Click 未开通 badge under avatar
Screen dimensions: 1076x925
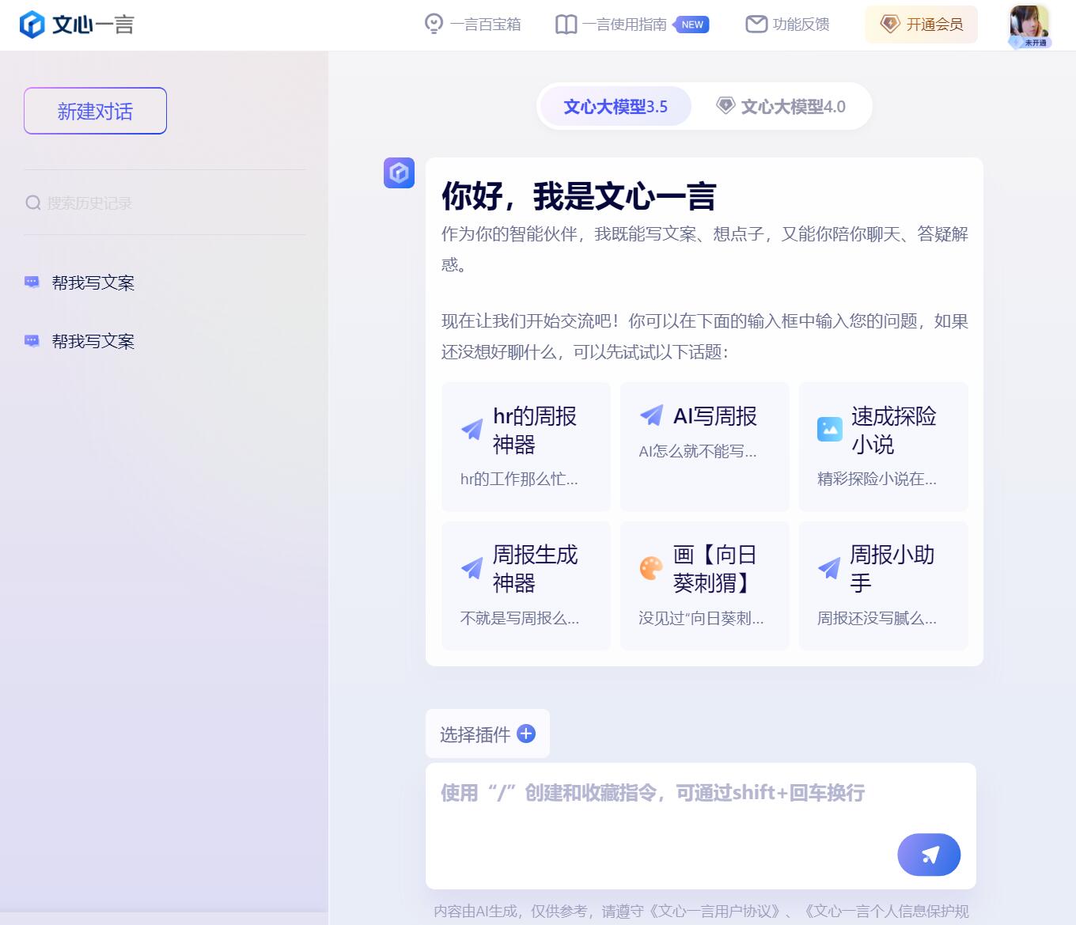pyautogui.click(x=1031, y=43)
